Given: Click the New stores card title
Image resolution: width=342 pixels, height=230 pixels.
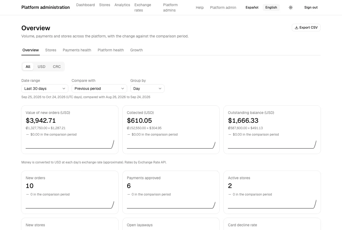Looking at the screenshot, I should [35, 225].
